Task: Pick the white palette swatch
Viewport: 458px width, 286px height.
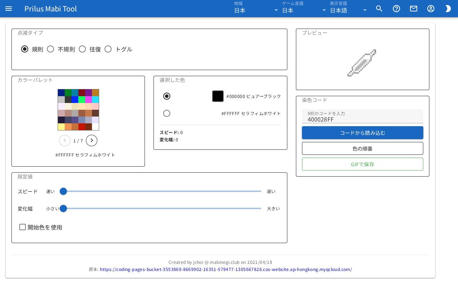Action: [95, 127]
